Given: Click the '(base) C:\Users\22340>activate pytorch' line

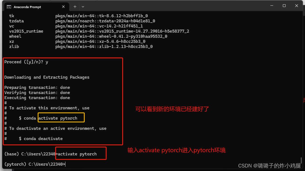Looking at the screenshot, I should pos(51,154).
